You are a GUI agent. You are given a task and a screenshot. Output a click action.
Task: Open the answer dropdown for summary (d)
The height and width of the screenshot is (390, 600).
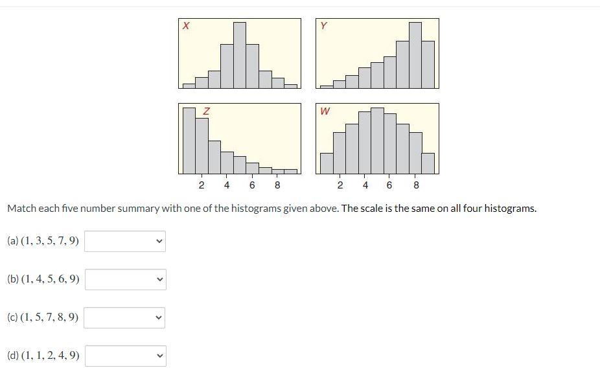[125, 356]
